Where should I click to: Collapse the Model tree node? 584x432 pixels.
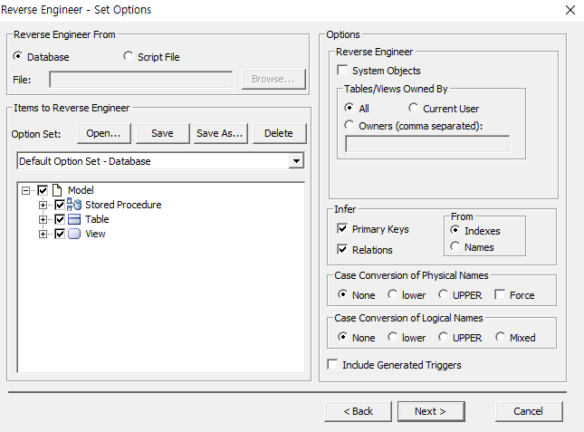25,191
